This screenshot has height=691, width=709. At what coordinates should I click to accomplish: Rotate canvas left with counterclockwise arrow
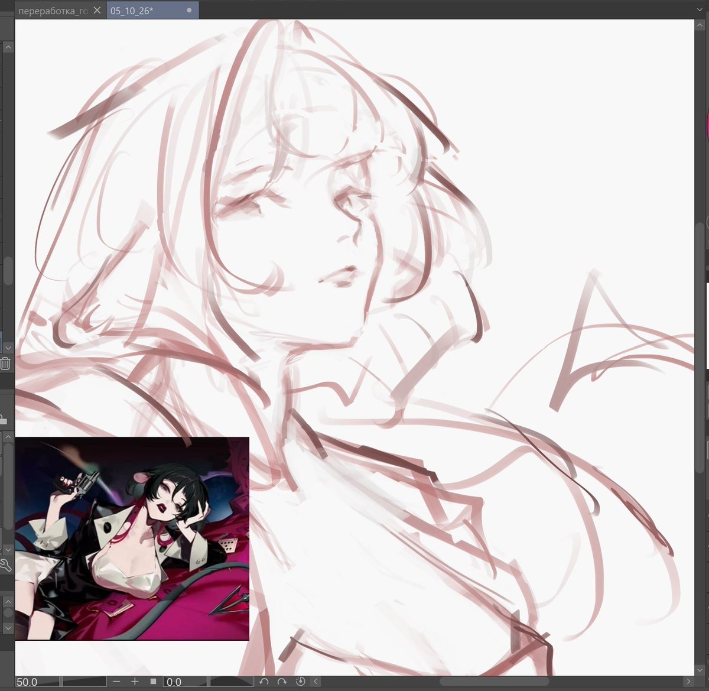264,682
